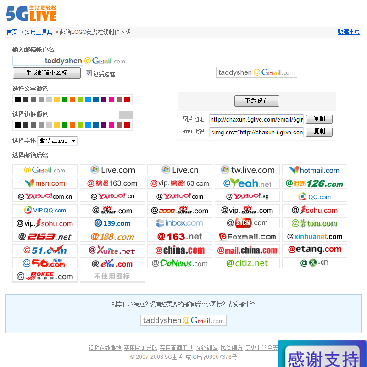This screenshot has height=367, width=367.
Task: Pick the 51.com suffix logo
Action: (44, 250)
